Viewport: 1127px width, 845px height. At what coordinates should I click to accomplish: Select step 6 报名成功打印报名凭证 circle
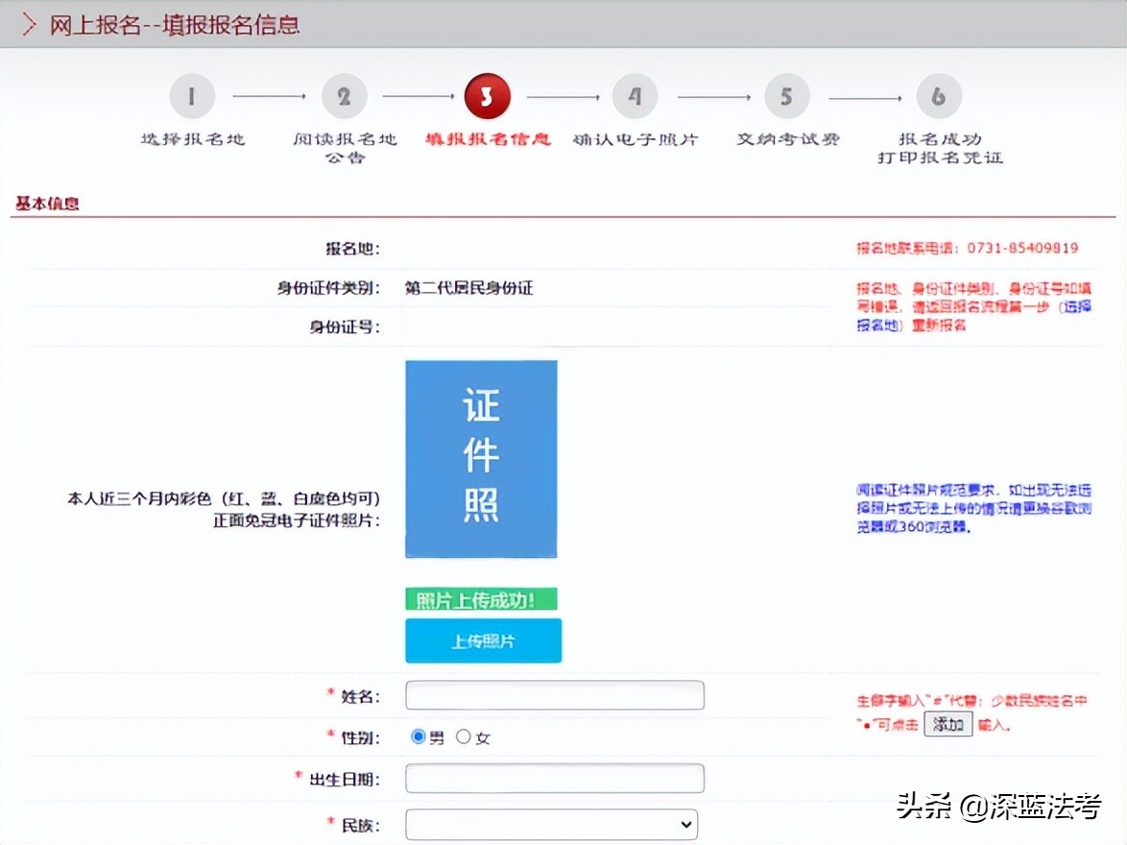click(x=939, y=96)
